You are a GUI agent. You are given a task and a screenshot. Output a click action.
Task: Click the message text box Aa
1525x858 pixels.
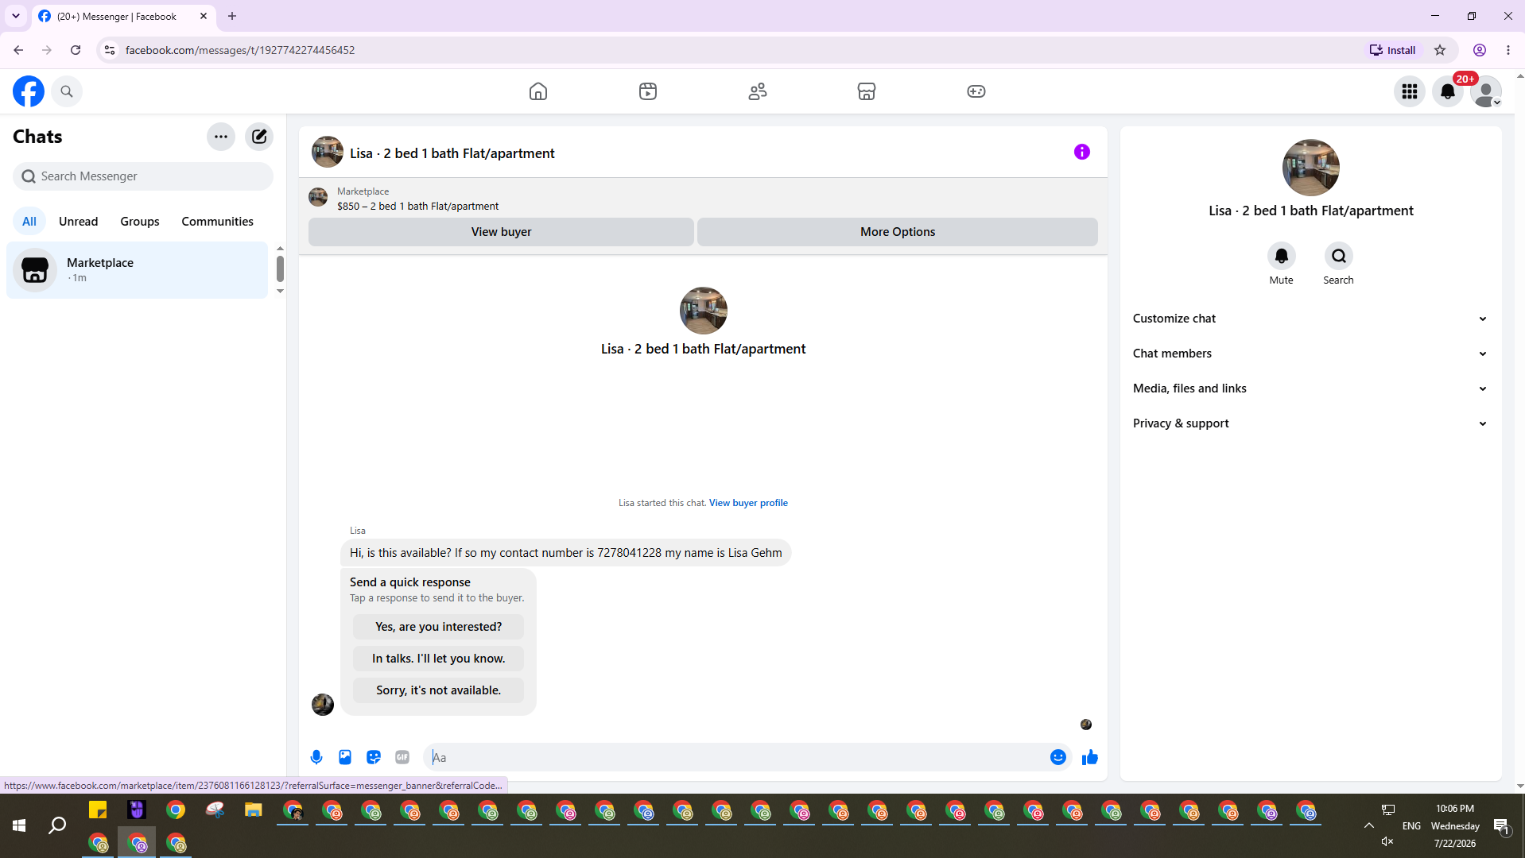tap(735, 758)
